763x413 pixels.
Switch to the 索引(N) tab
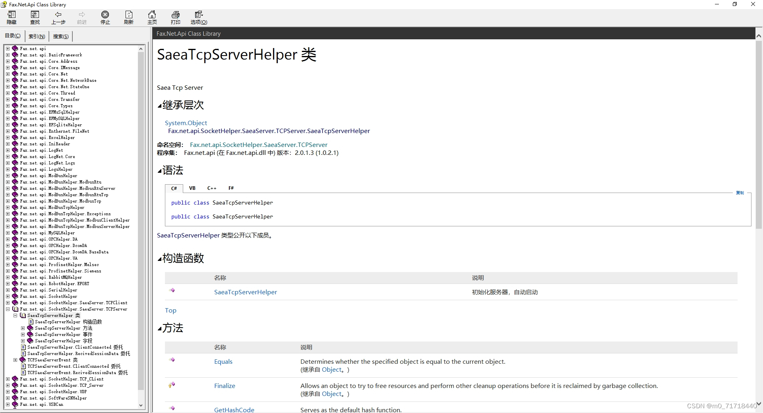pyautogui.click(x=37, y=36)
